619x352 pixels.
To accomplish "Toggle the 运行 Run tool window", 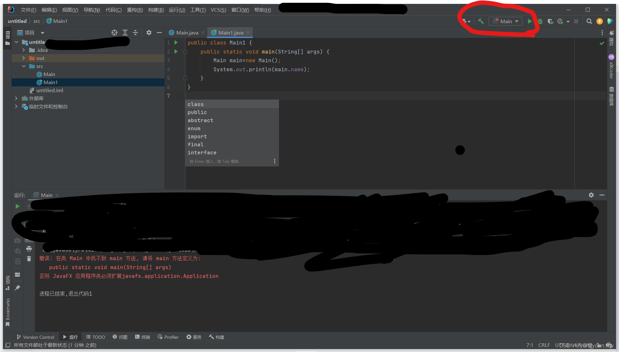I will (70, 337).
